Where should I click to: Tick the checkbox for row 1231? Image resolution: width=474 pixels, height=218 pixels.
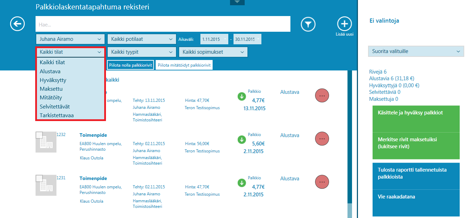[x=39, y=178]
